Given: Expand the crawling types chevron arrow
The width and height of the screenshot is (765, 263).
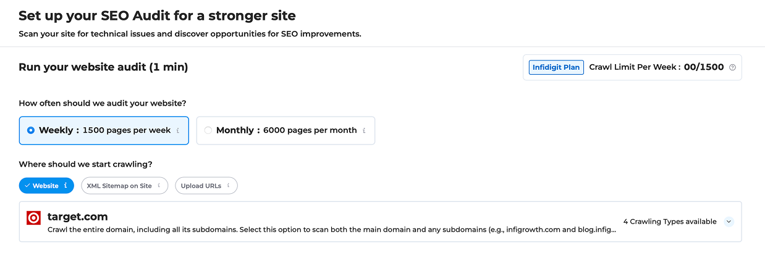Looking at the screenshot, I should coord(729,222).
